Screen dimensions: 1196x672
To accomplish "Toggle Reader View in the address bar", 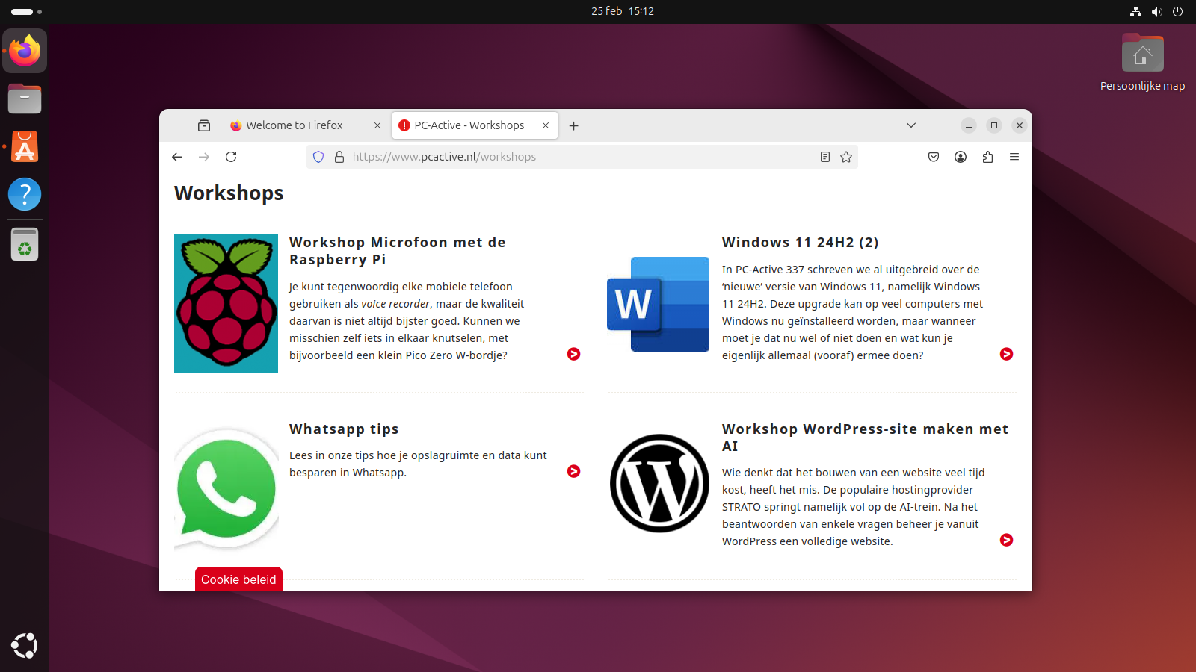I will click(824, 157).
